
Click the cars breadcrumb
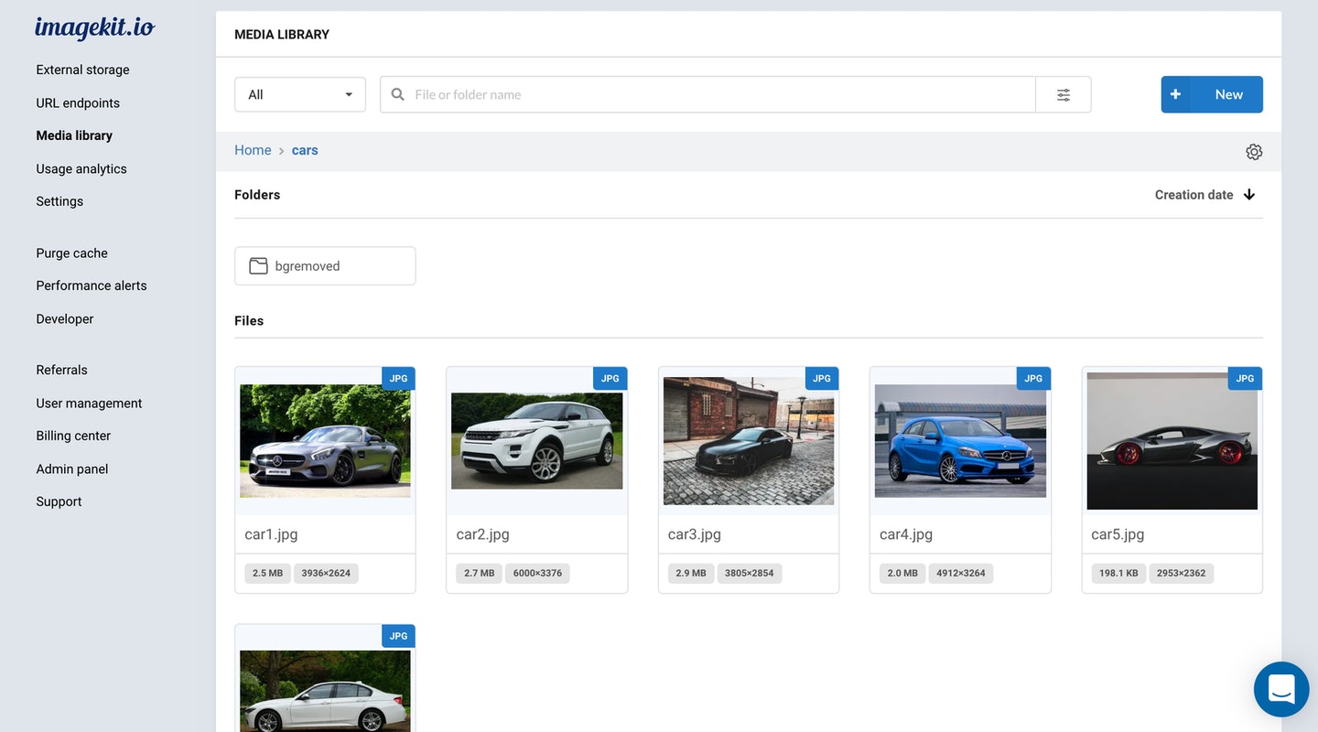point(305,150)
